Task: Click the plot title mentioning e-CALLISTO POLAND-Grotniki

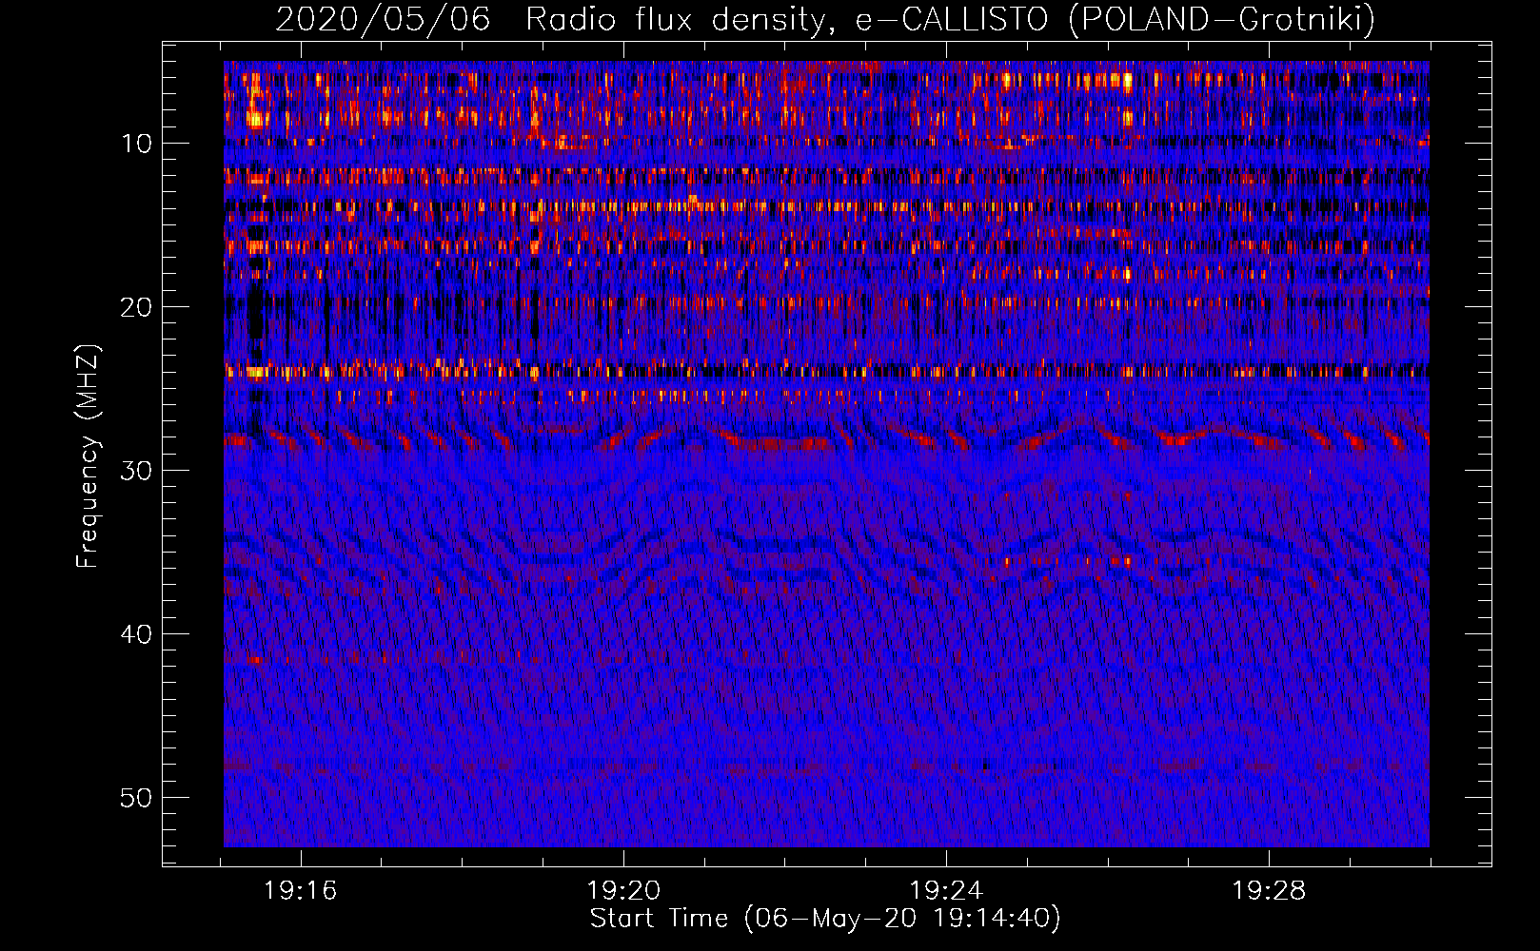Action: [825, 19]
